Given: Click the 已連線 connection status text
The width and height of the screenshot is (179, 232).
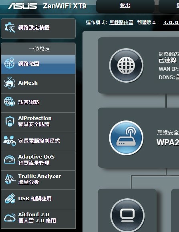Looking at the screenshot, I should (167, 60).
